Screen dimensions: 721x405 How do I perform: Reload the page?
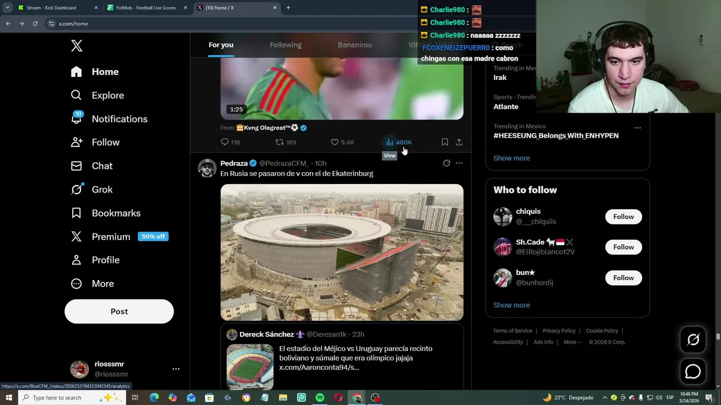pyautogui.click(x=35, y=24)
